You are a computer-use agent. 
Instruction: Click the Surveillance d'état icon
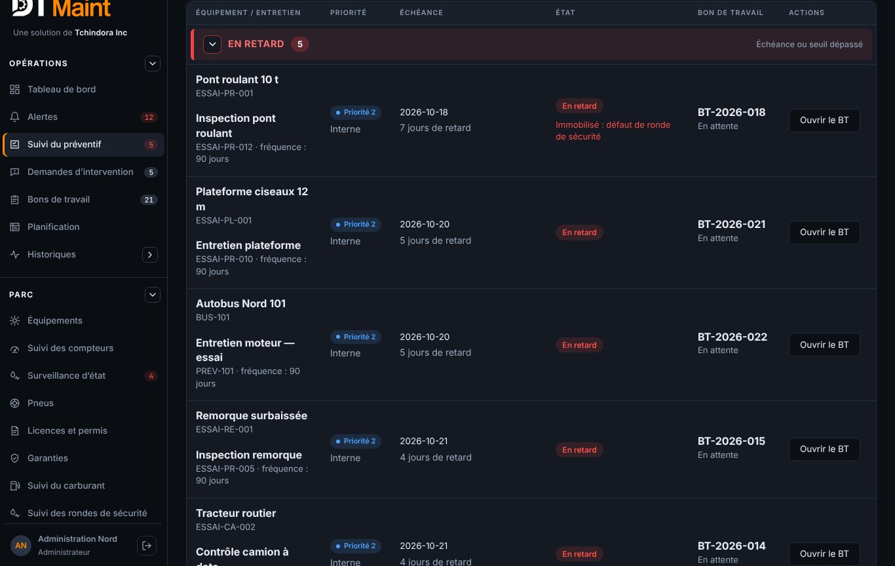pos(15,375)
